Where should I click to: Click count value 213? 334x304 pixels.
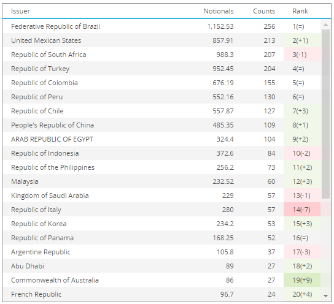tap(270, 40)
